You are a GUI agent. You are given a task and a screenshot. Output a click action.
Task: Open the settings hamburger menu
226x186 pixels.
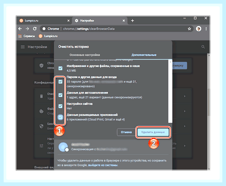tap(23, 47)
